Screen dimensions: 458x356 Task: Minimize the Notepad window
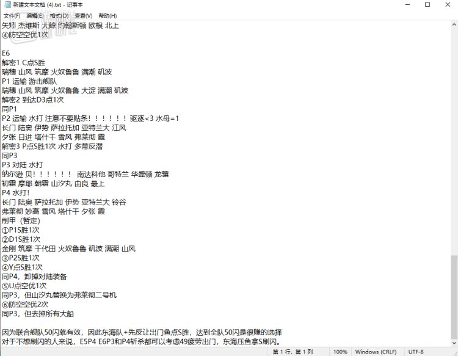click(408, 5)
